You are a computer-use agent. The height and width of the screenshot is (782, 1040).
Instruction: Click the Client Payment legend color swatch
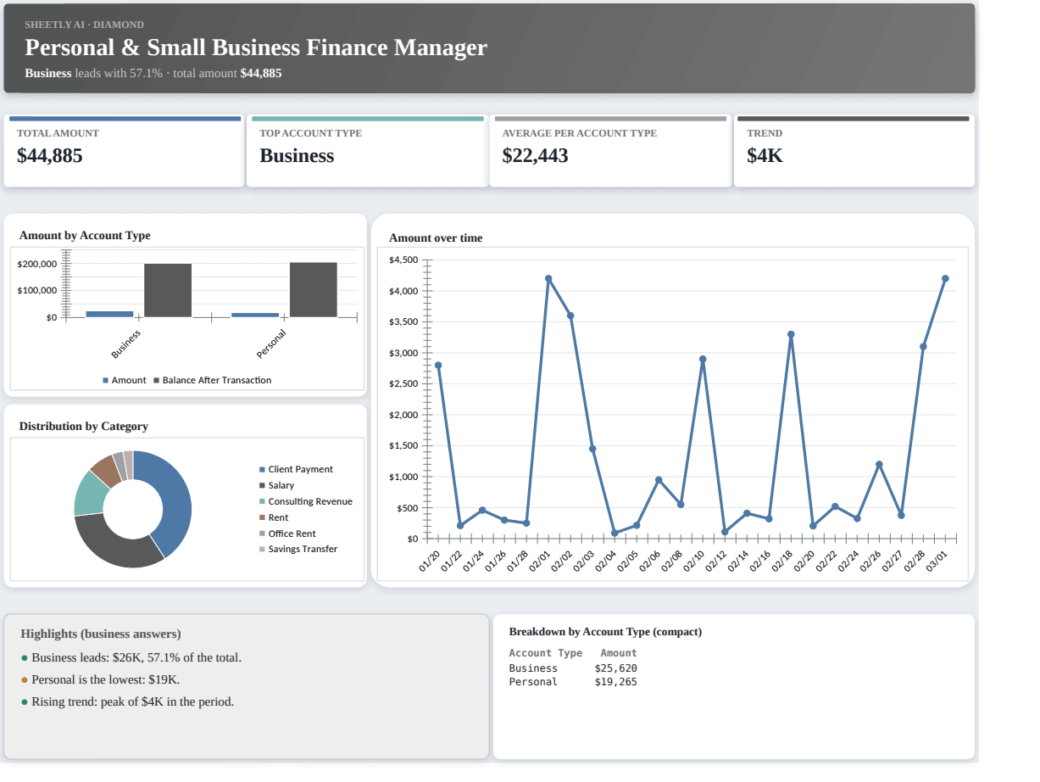(x=262, y=469)
